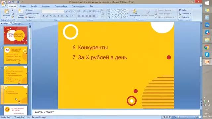Open PowerPoint help question icon
212x119 pixels.
(x=201, y=6)
